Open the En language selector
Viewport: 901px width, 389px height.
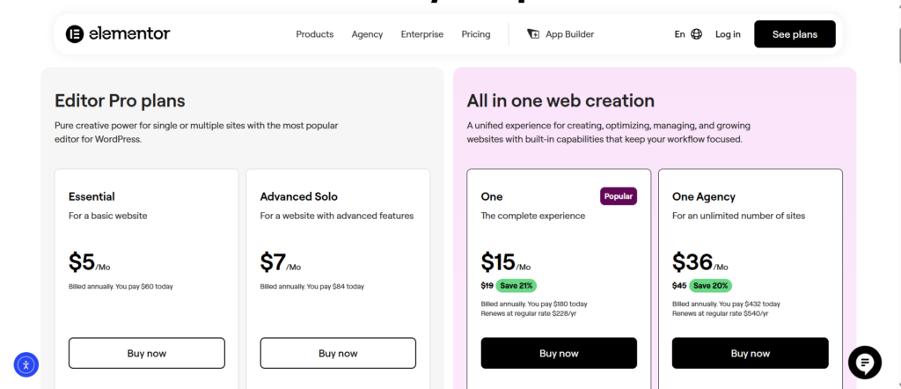click(x=680, y=34)
